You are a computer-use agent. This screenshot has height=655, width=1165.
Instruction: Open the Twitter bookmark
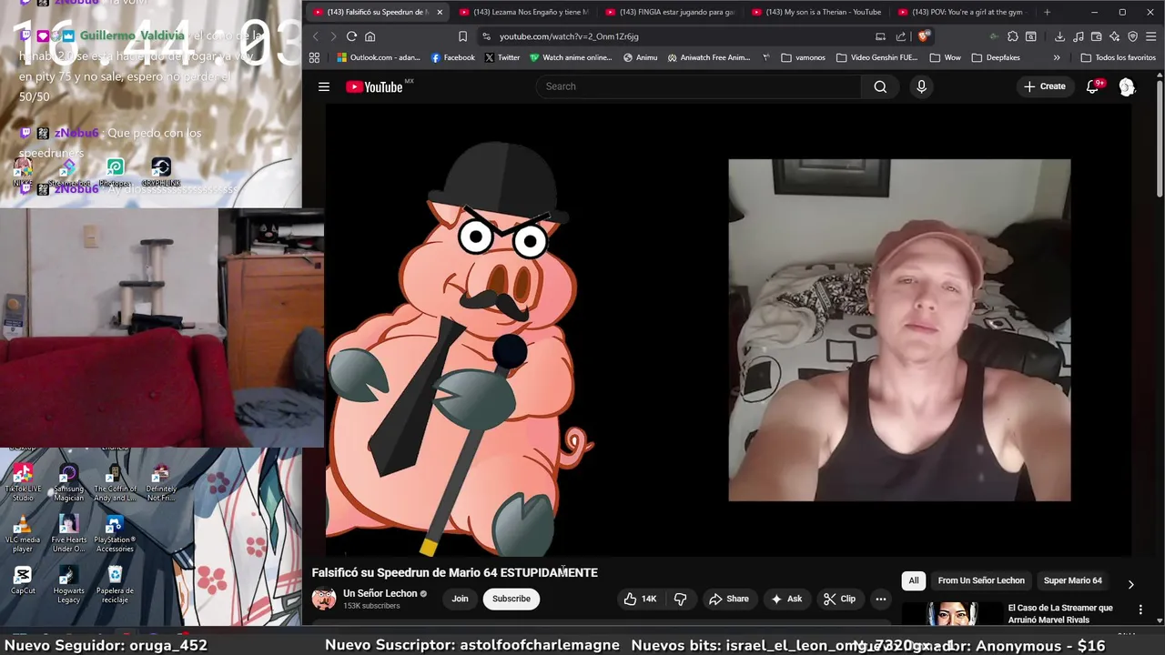point(501,57)
